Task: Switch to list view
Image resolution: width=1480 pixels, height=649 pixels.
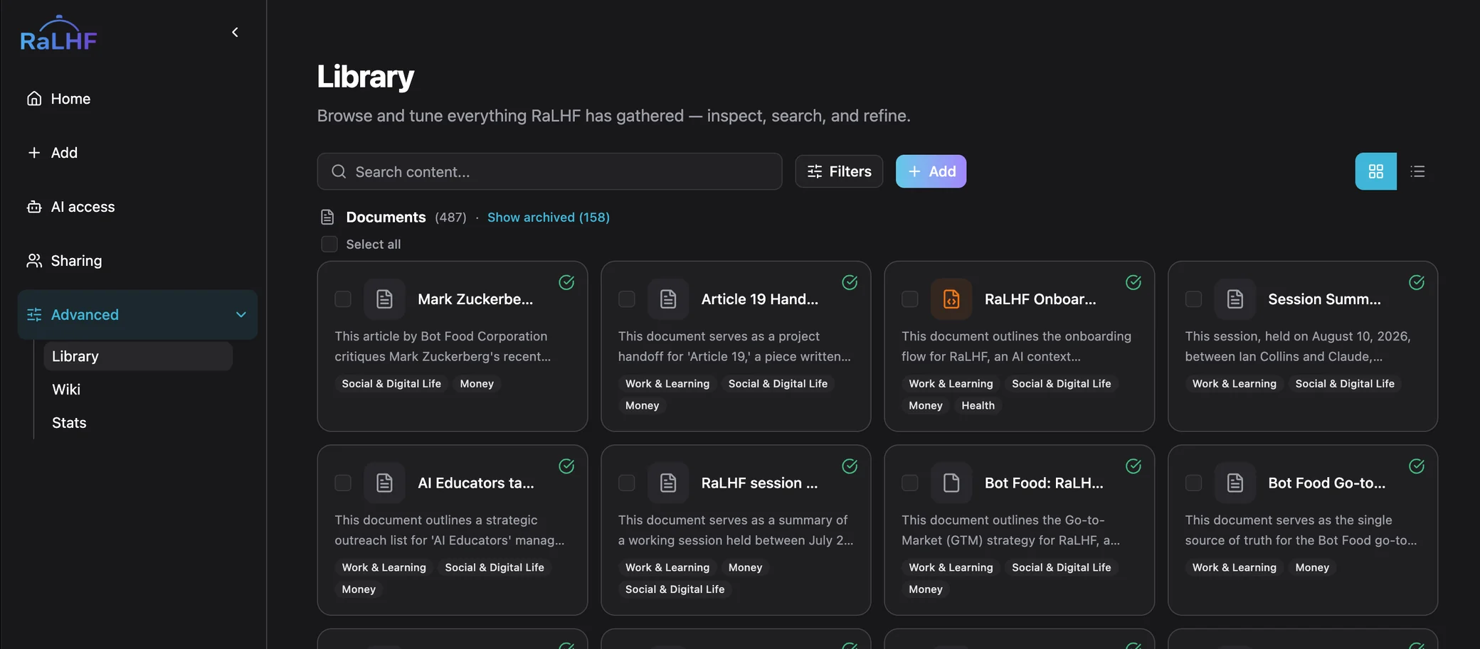Action: [1417, 171]
